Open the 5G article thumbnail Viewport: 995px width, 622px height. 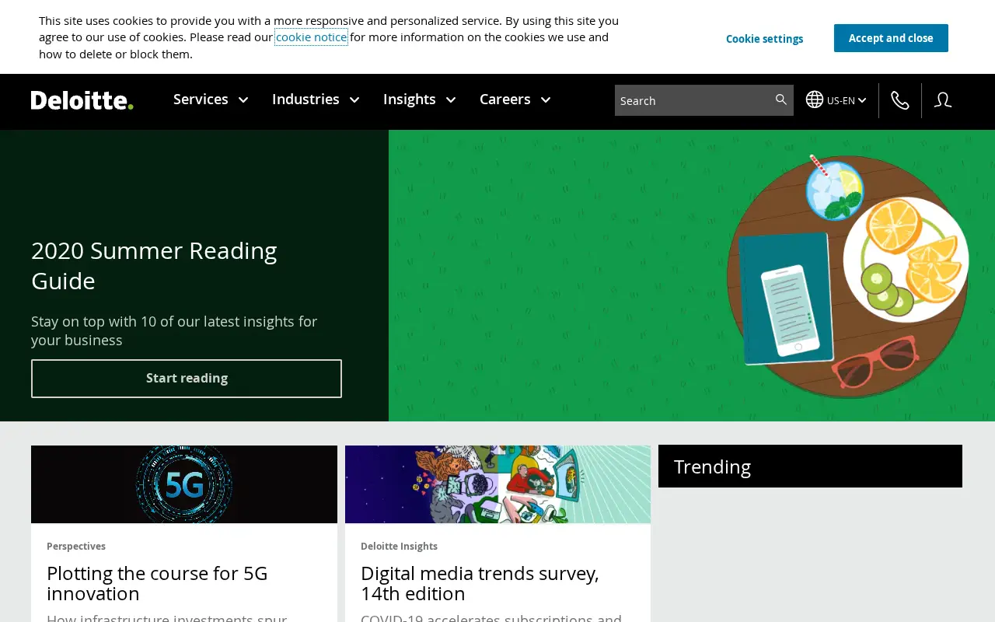[184, 484]
